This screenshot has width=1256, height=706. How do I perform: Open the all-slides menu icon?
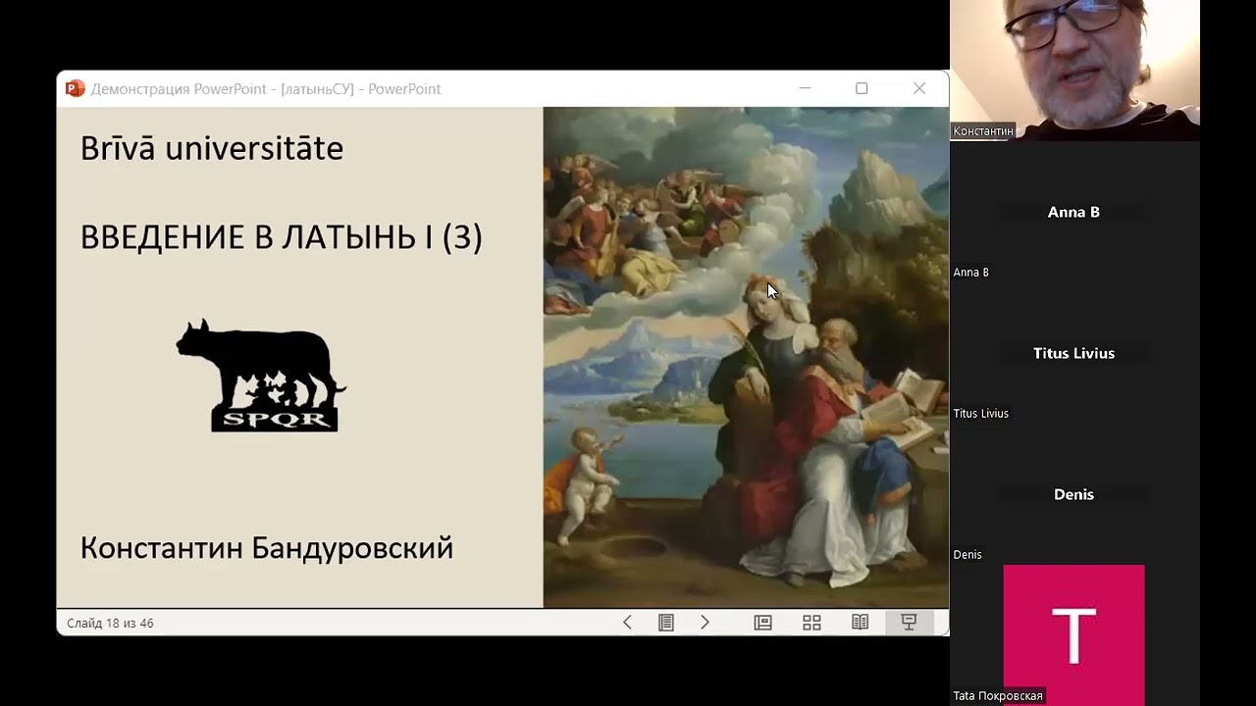pos(666,623)
